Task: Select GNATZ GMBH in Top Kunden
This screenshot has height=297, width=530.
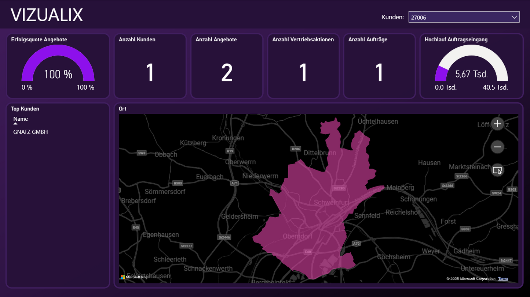Action: pyautogui.click(x=30, y=132)
